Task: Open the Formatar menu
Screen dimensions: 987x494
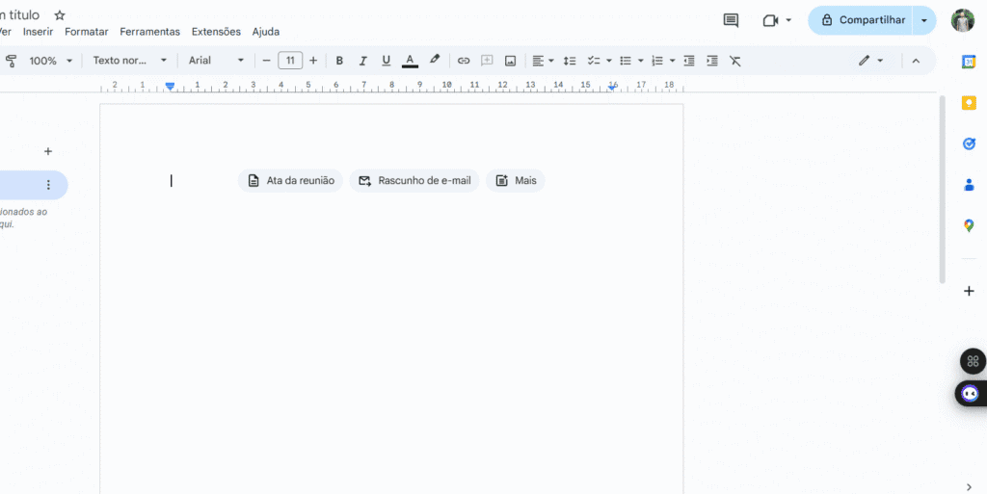Action: click(x=86, y=32)
